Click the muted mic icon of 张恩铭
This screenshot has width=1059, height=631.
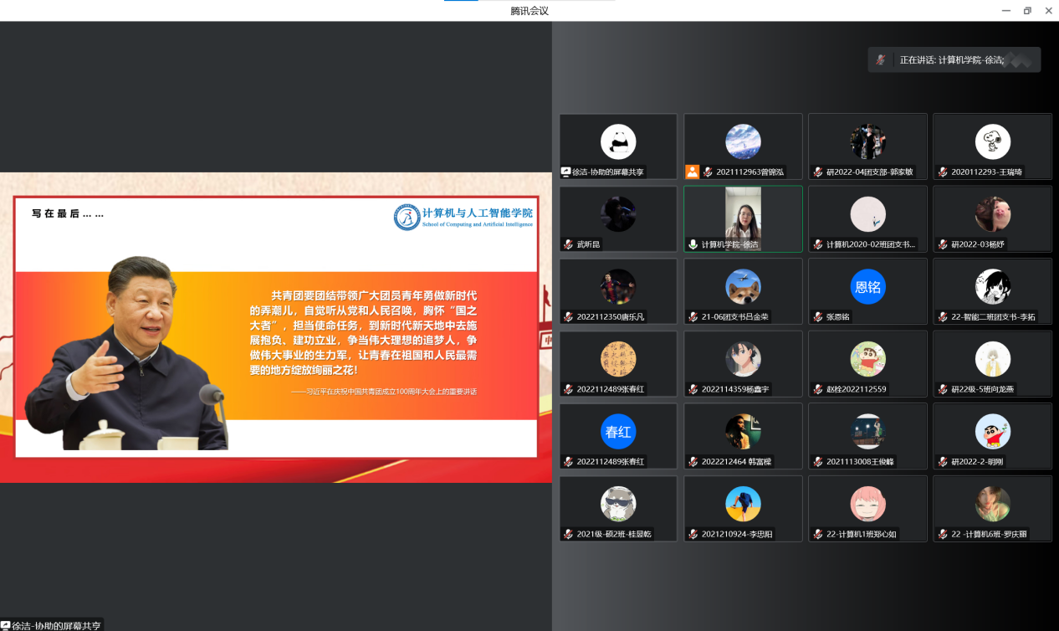(817, 317)
